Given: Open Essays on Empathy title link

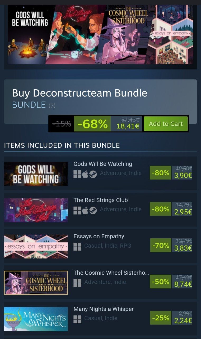Looking at the screenshot, I should tap(99, 236).
